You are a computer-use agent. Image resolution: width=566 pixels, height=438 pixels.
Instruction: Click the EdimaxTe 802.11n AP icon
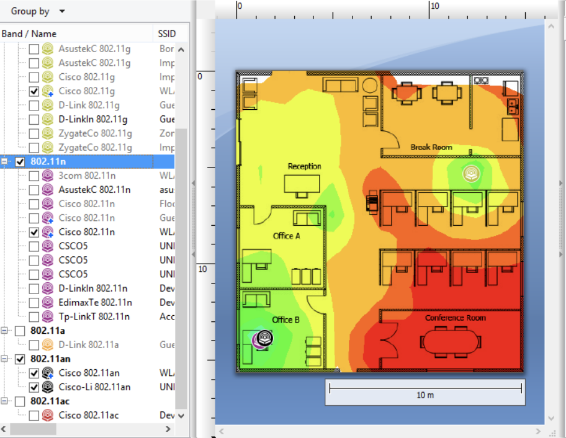pos(47,303)
